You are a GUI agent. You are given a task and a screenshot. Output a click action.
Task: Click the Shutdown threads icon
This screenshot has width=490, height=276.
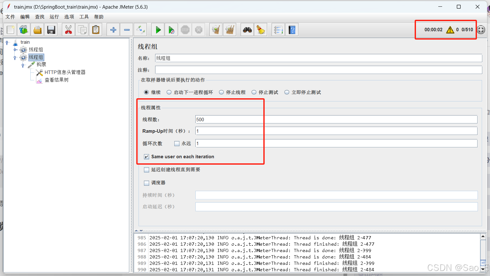pyautogui.click(x=199, y=30)
